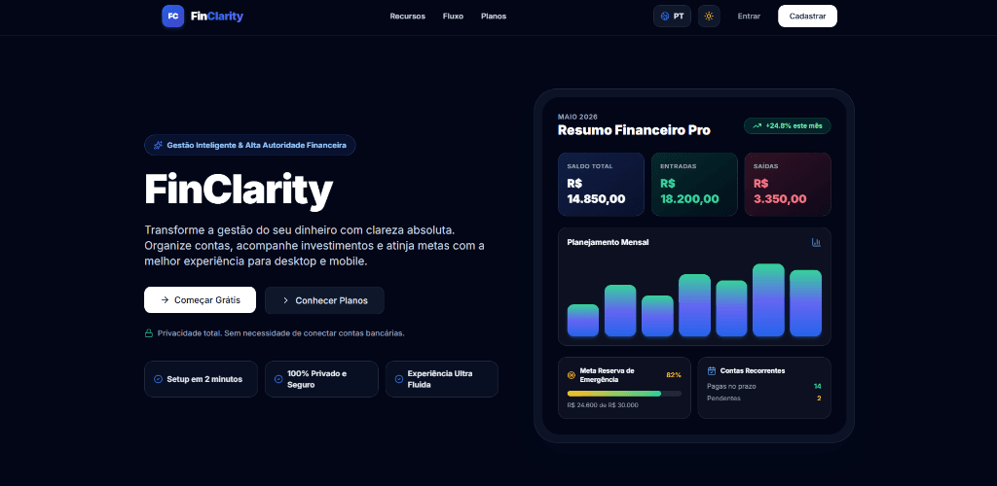
Task: Click the globe icon in language selector
Action: point(665,17)
